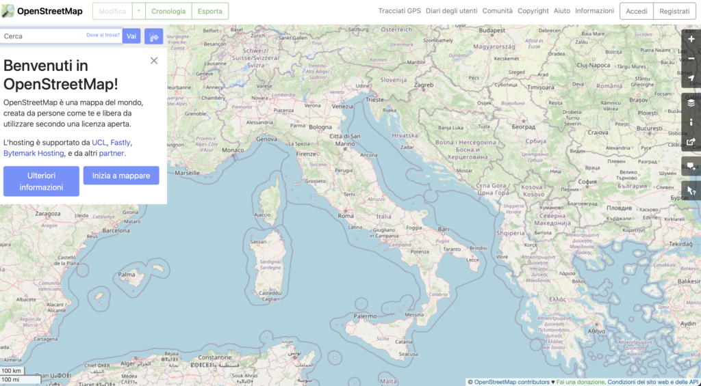Click Ulteriori informazioni button
The height and width of the screenshot is (386, 701).
coord(41,181)
